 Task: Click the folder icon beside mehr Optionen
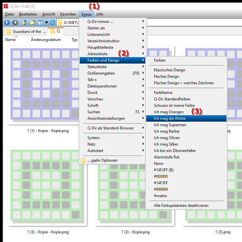(83, 160)
